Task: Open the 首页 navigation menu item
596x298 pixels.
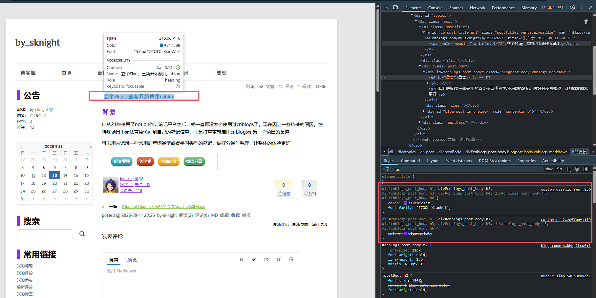Action: tap(67, 73)
